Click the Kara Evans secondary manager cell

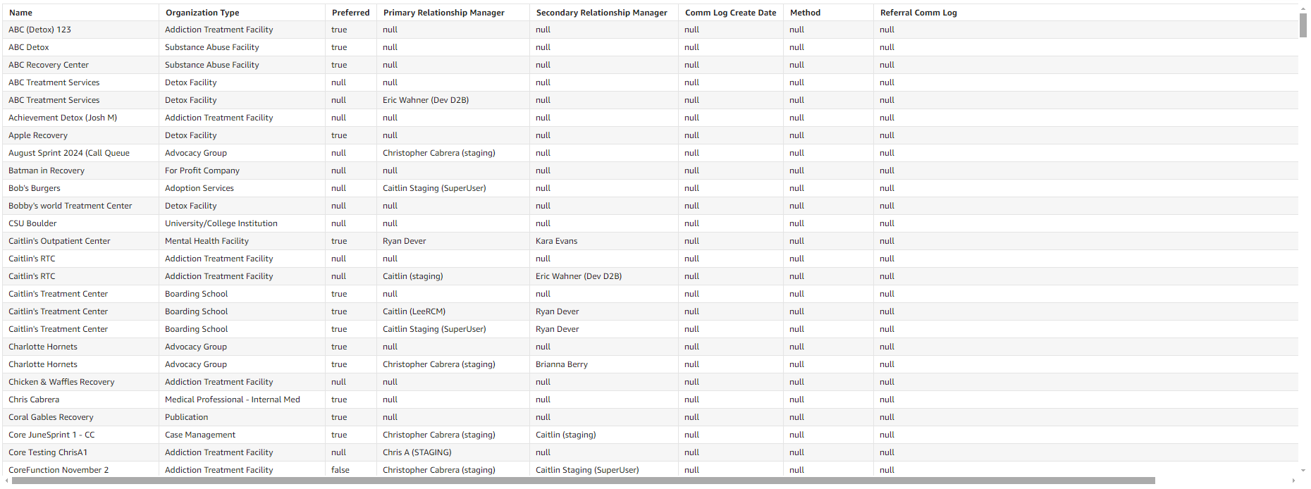click(556, 241)
